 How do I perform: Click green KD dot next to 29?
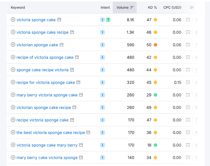(x=155, y=95)
